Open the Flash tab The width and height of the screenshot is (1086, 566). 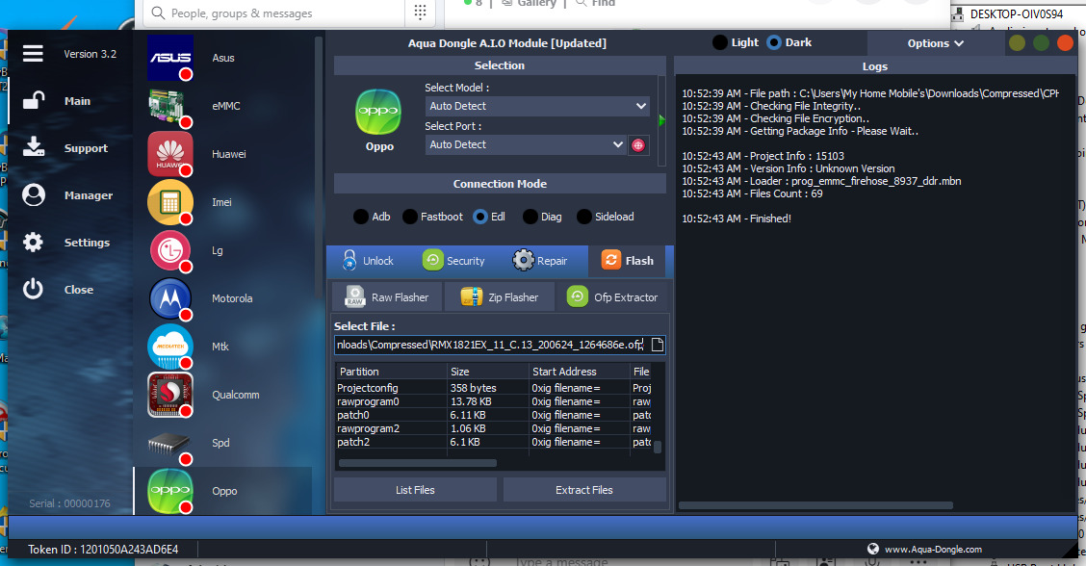(628, 261)
